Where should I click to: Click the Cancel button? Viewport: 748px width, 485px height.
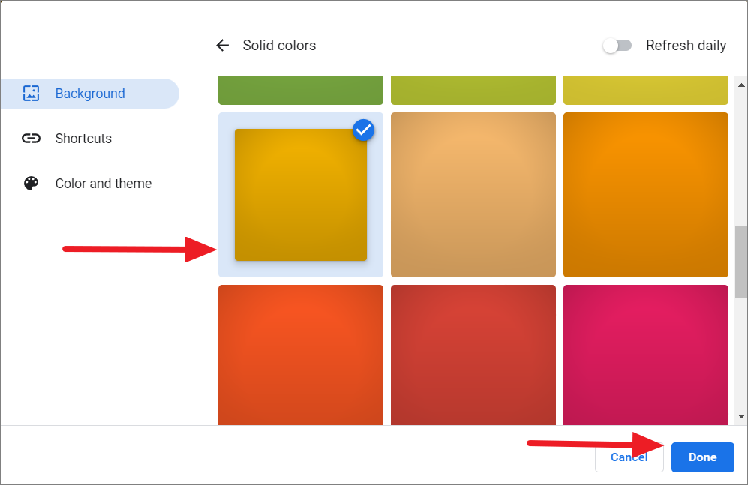coord(629,457)
